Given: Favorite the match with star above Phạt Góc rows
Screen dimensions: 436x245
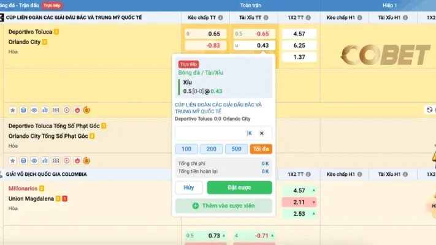Looking at the screenshot, I should 12,110.
